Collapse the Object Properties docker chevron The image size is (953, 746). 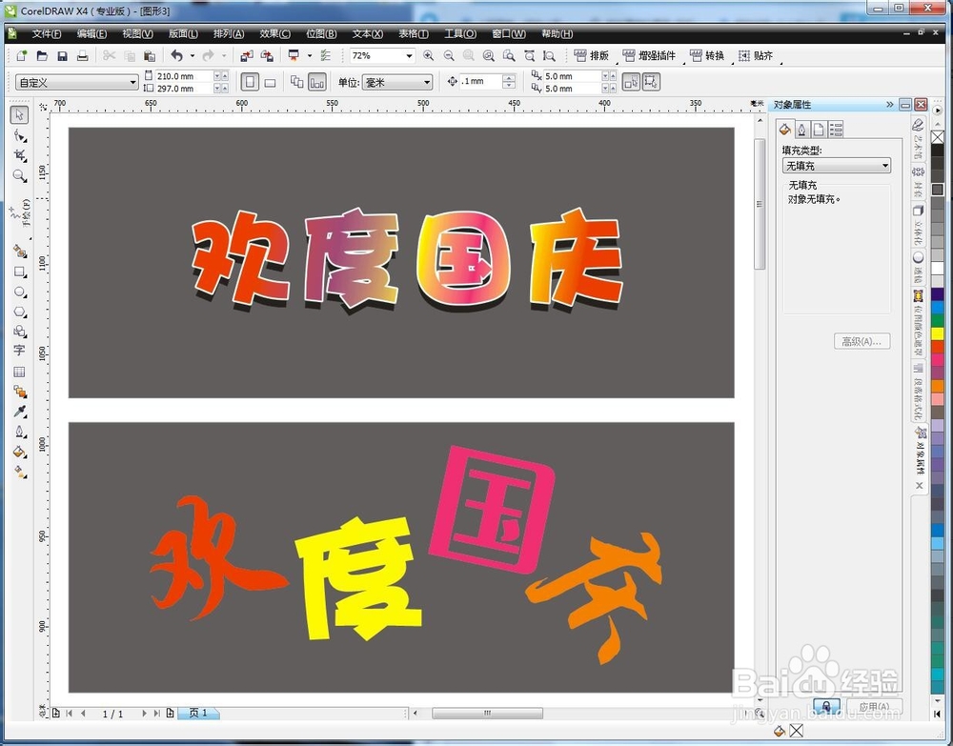click(890, 105)
